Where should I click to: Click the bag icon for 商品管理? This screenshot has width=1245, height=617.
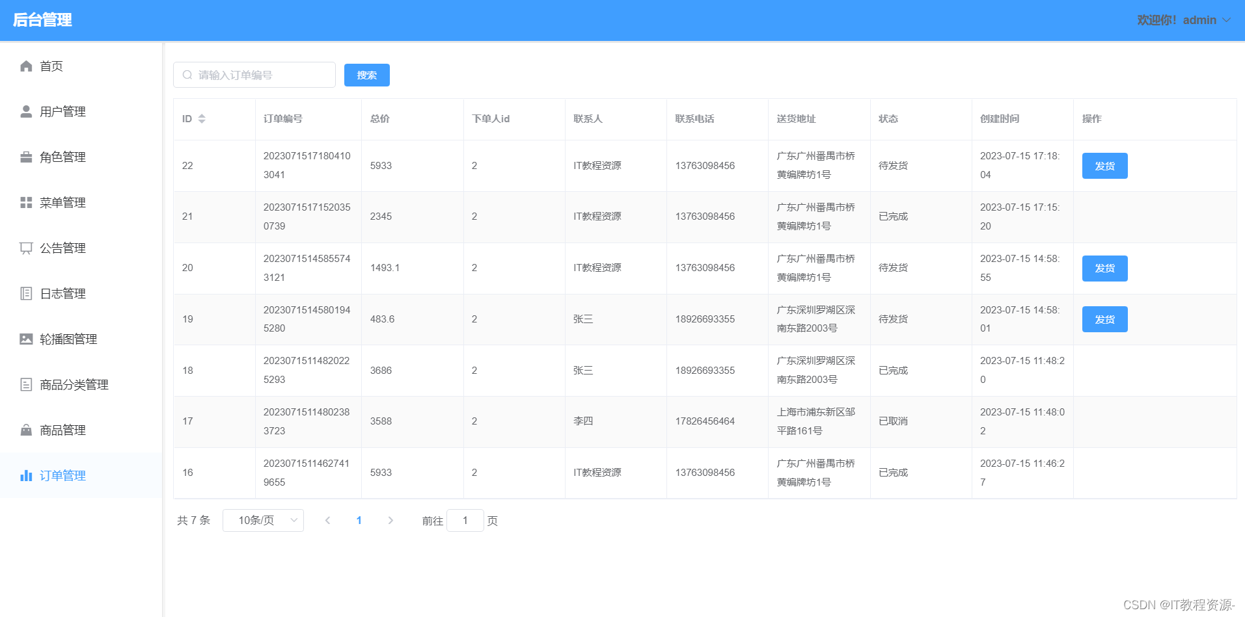point(26,430)
